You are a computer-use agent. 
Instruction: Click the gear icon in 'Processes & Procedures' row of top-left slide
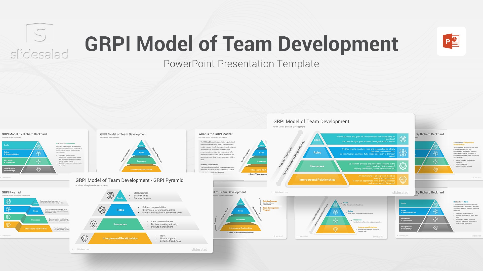(38, 161)
